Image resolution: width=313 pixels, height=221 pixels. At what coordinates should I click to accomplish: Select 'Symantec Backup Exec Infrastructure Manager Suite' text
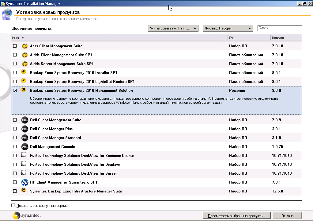click(x=76, y=191)
